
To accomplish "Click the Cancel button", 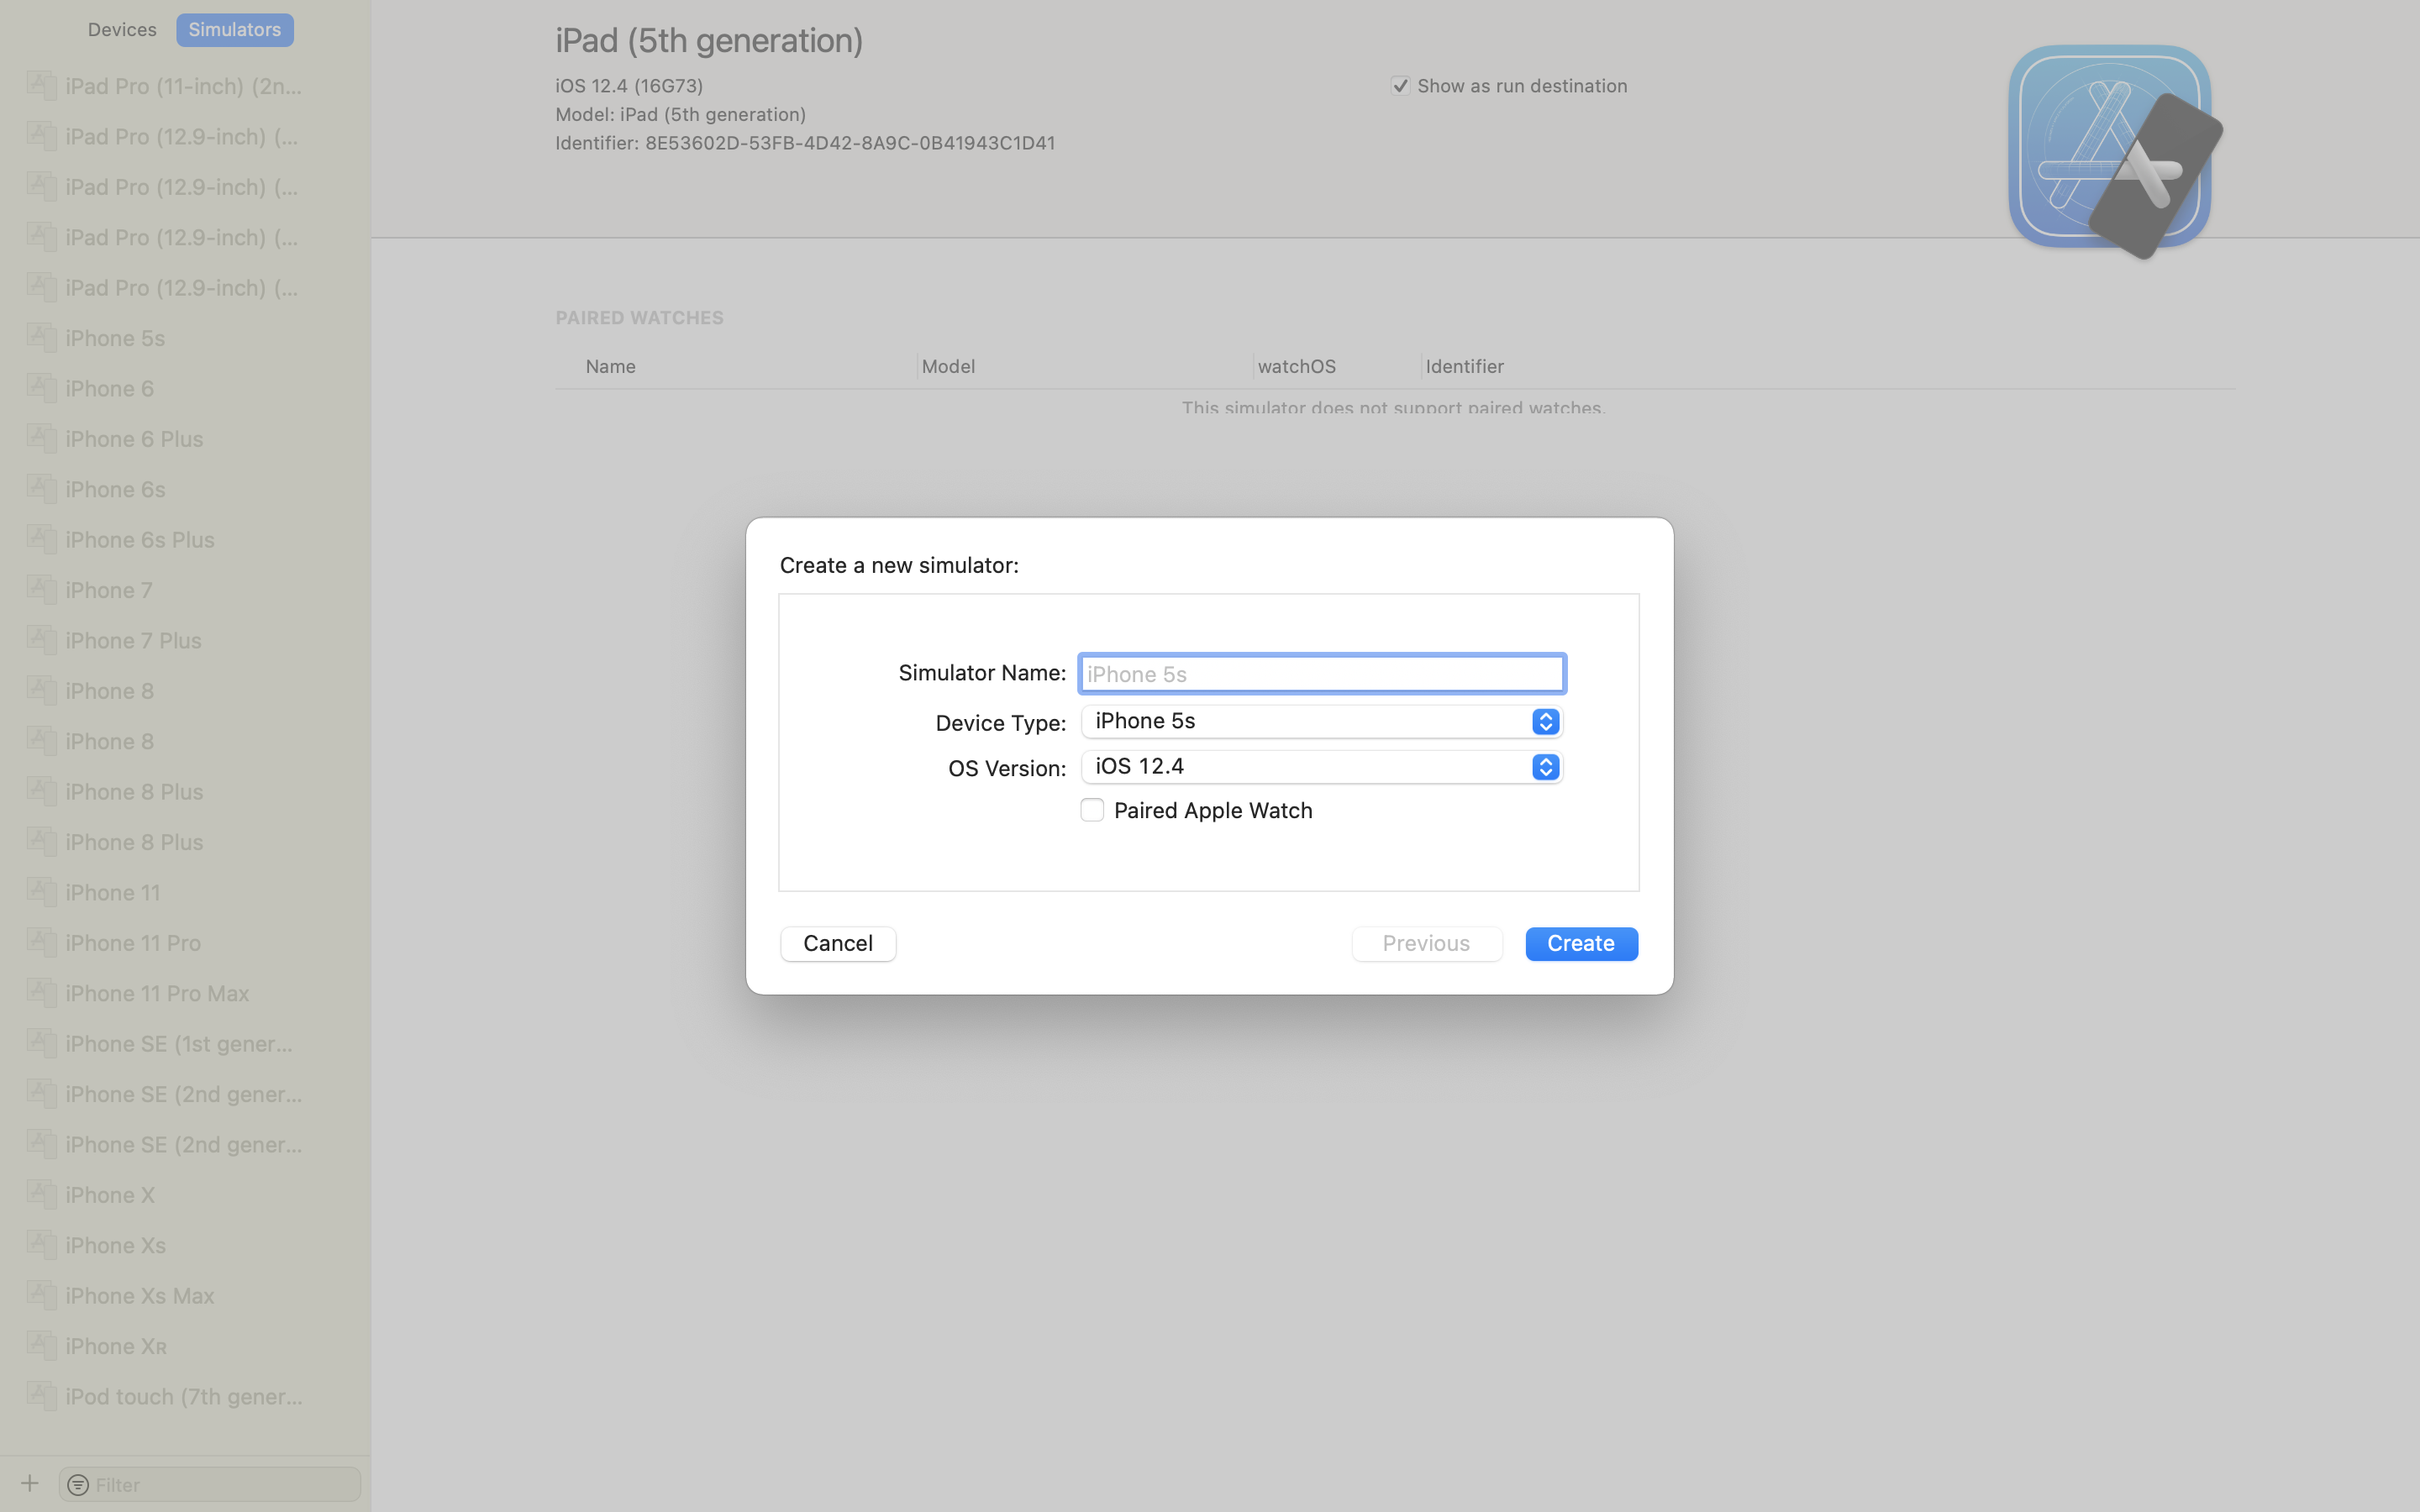I will tap(838, 943).
